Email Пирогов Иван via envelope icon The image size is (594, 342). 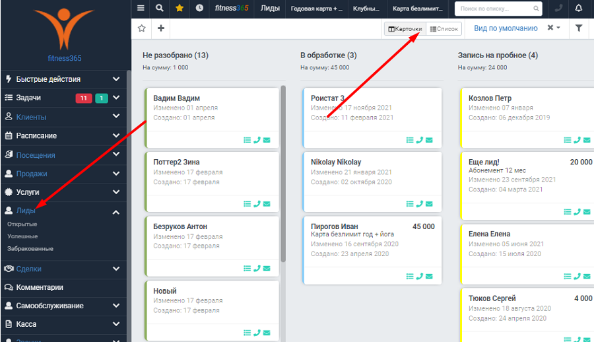coord(429,277)
